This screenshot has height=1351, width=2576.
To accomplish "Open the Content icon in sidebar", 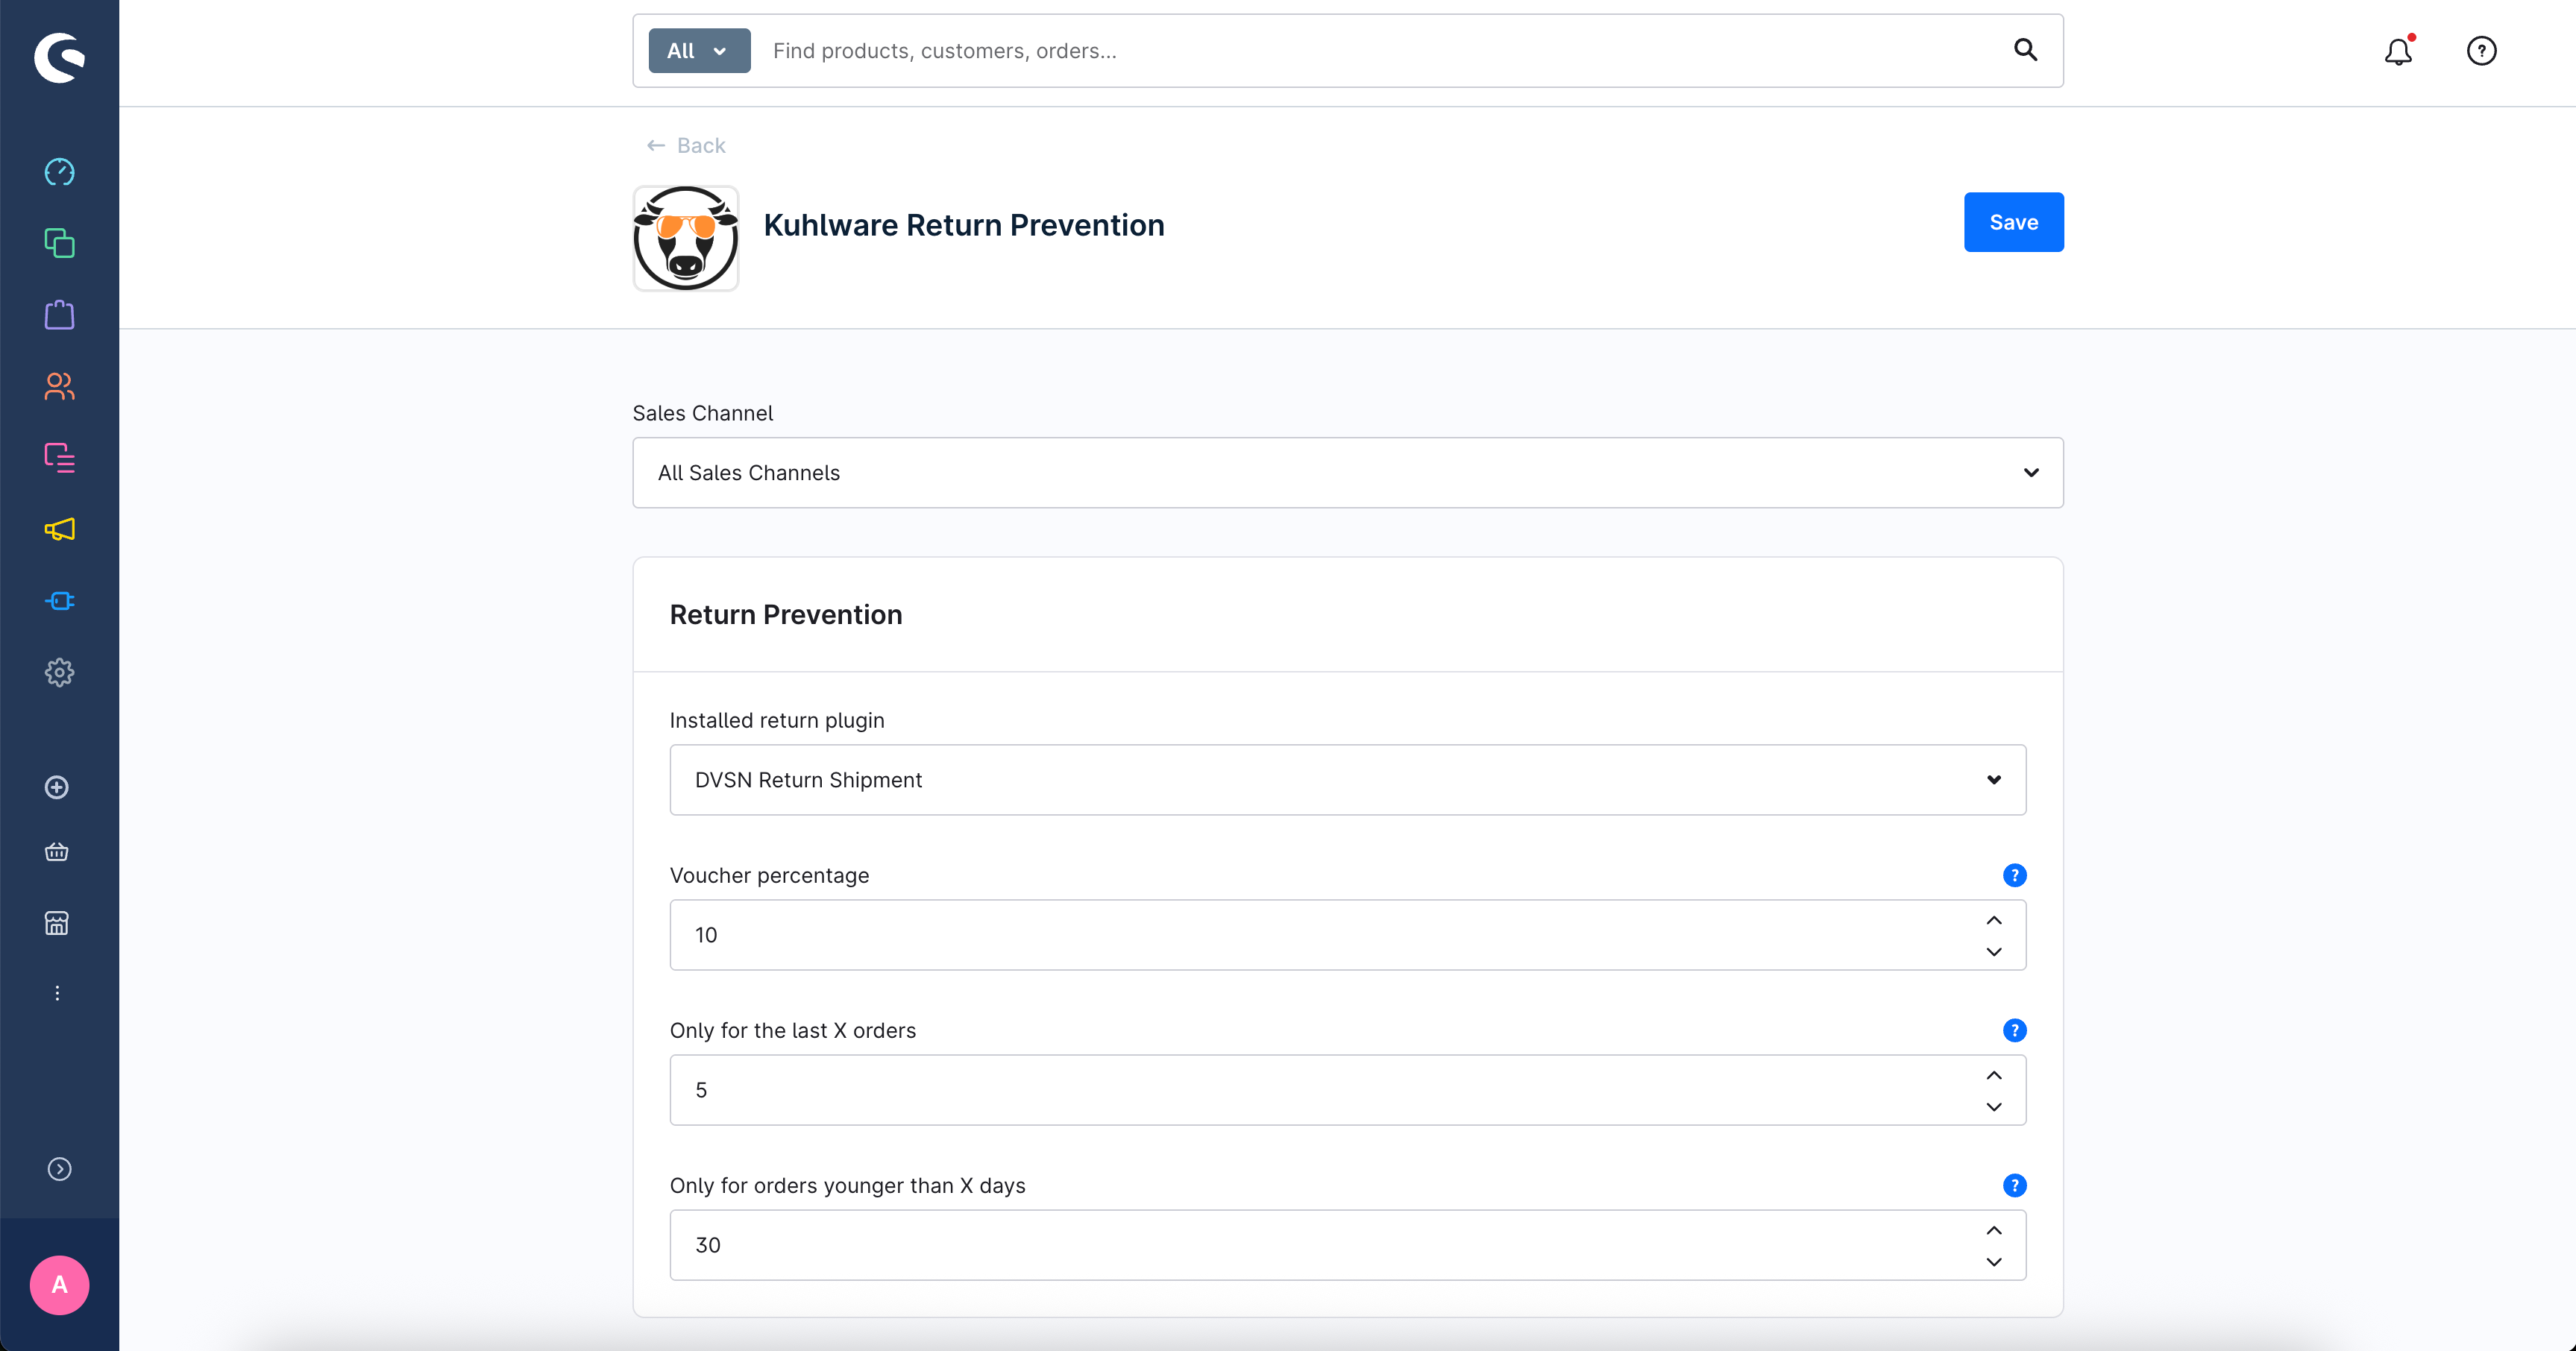I will pyautogui.click(x=59, y=458).
